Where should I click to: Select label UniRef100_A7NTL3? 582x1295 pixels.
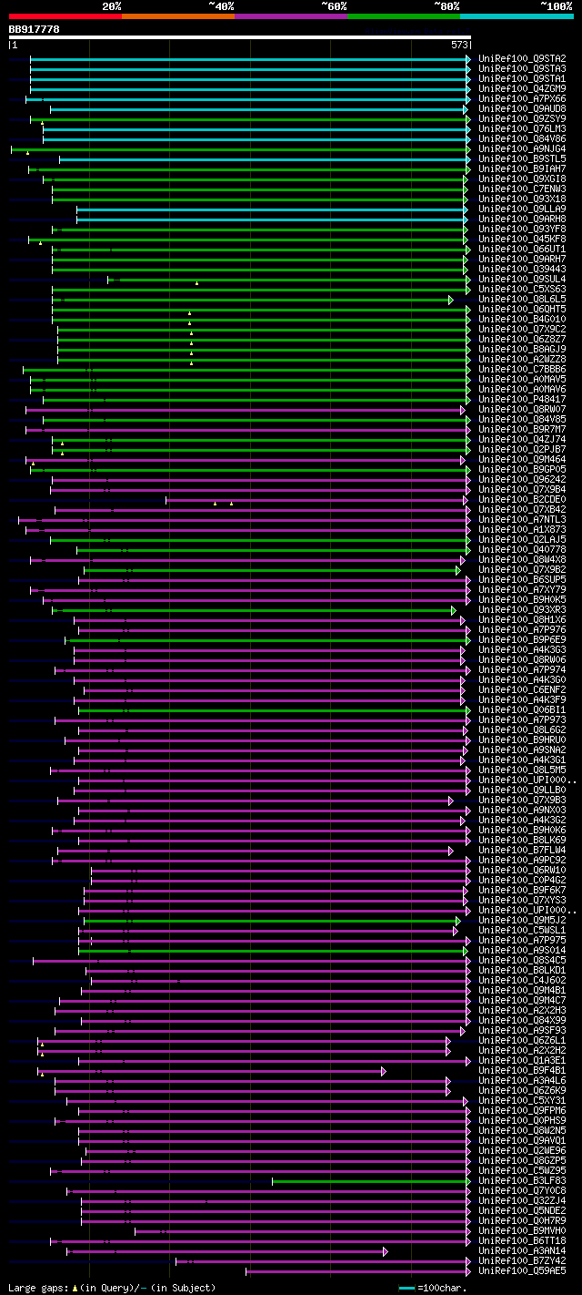click(522, 520)
